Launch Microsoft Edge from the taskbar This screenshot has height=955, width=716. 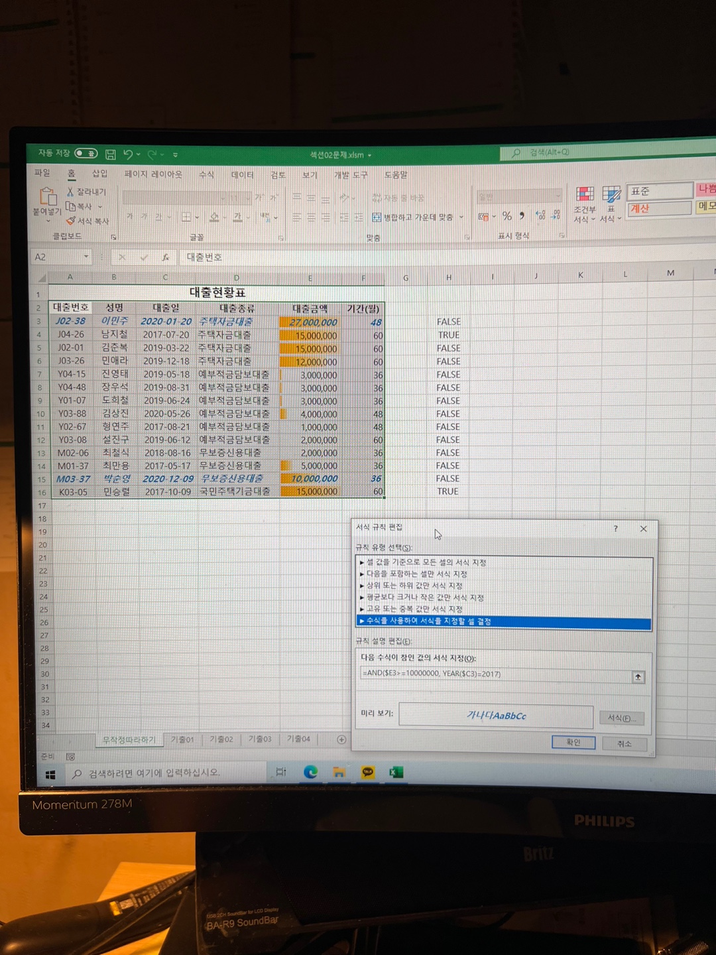[x=310, y=772]
